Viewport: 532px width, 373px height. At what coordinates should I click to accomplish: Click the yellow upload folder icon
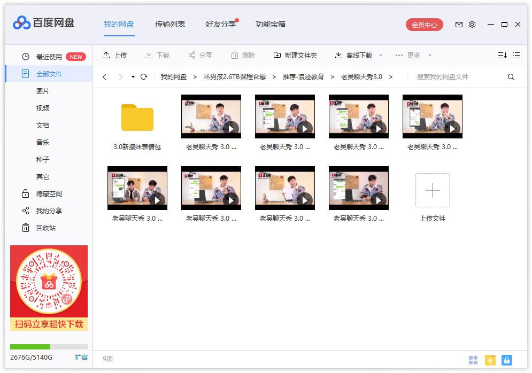click(490, 360)
